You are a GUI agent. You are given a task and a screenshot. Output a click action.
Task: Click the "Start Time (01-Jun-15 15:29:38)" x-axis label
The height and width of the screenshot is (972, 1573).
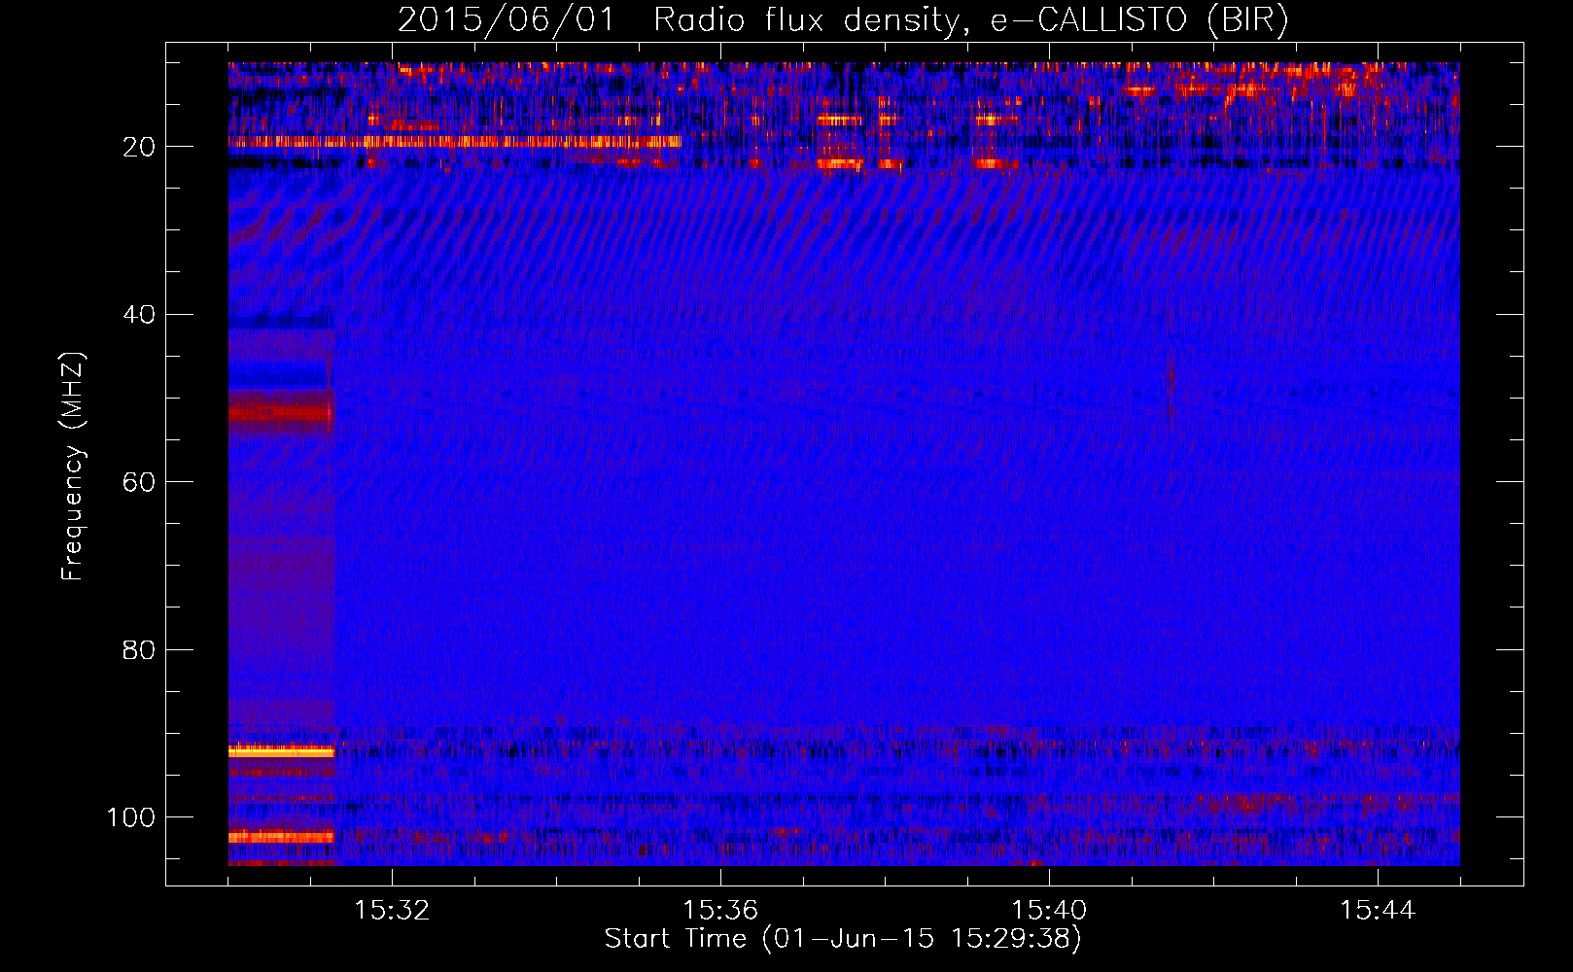843,939
